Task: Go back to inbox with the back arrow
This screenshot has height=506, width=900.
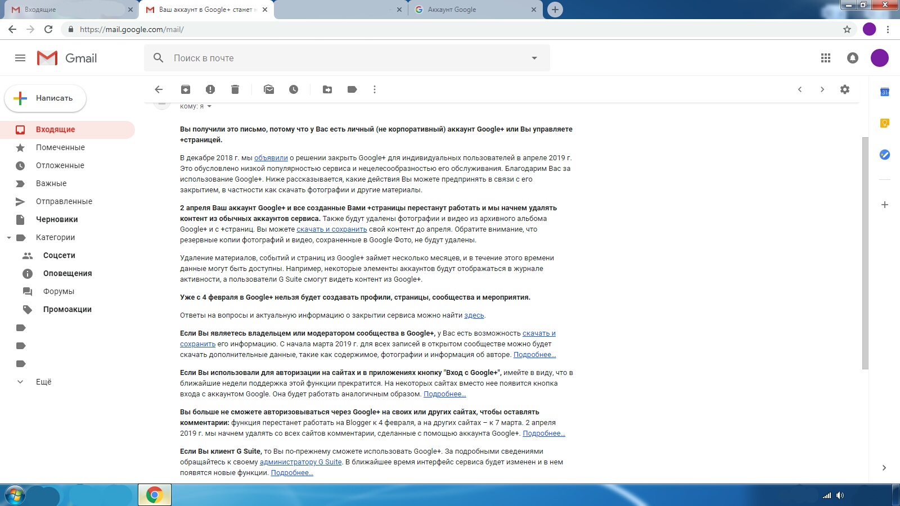Action: (x=159, y=89)
